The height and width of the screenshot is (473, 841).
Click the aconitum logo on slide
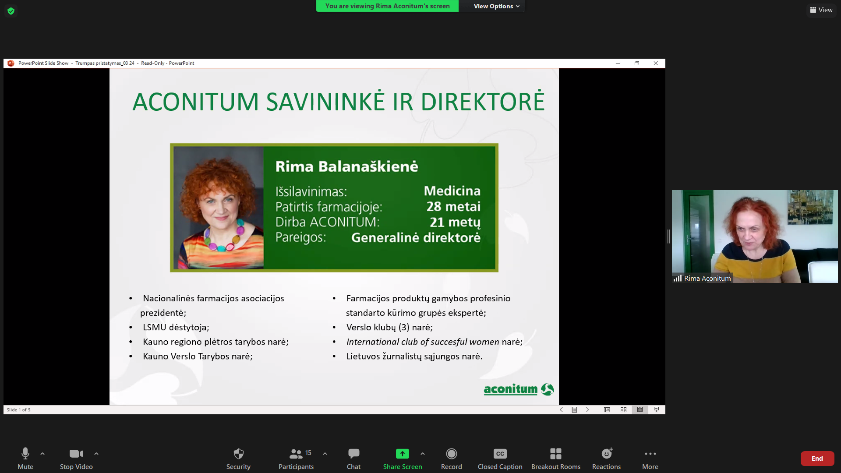tap(519, 389)
